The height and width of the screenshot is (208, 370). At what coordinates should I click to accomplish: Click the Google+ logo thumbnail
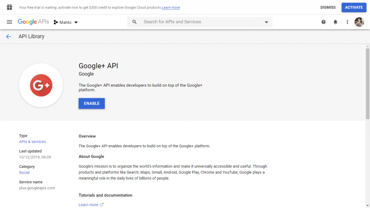41,85
